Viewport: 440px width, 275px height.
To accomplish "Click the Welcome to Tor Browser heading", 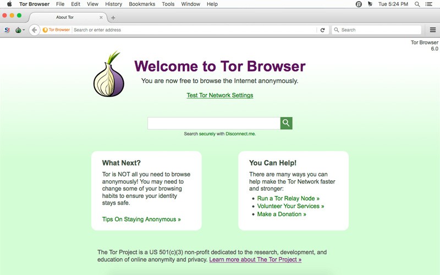I will (219, 66).
